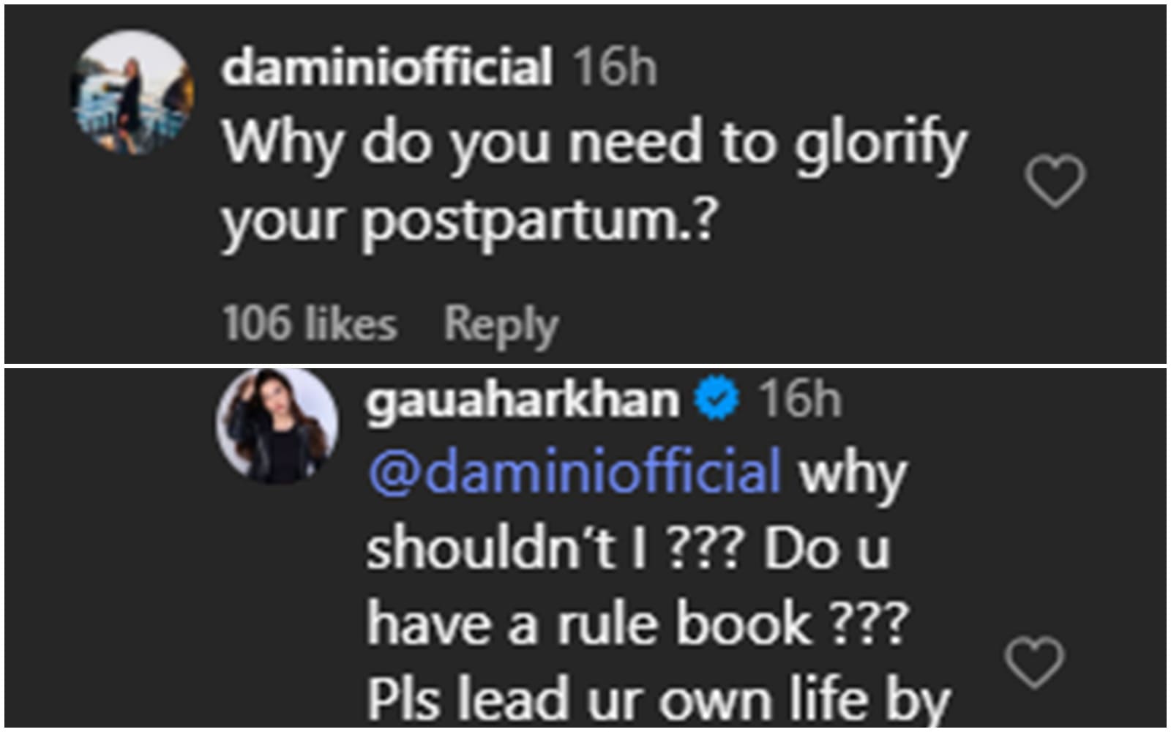Image resolution: width=1171 pixels, height=732 pixels.
Task: Visit the daminiofficial username profile link
Action: pyautogui.click(x=386, y=67)
